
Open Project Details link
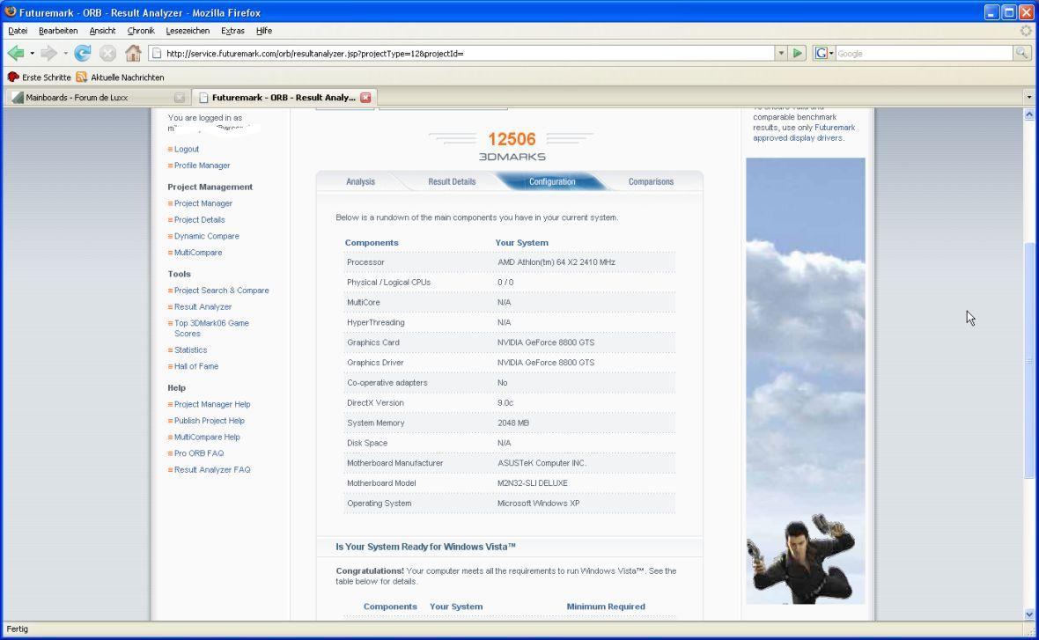click(x=200, y=220)
